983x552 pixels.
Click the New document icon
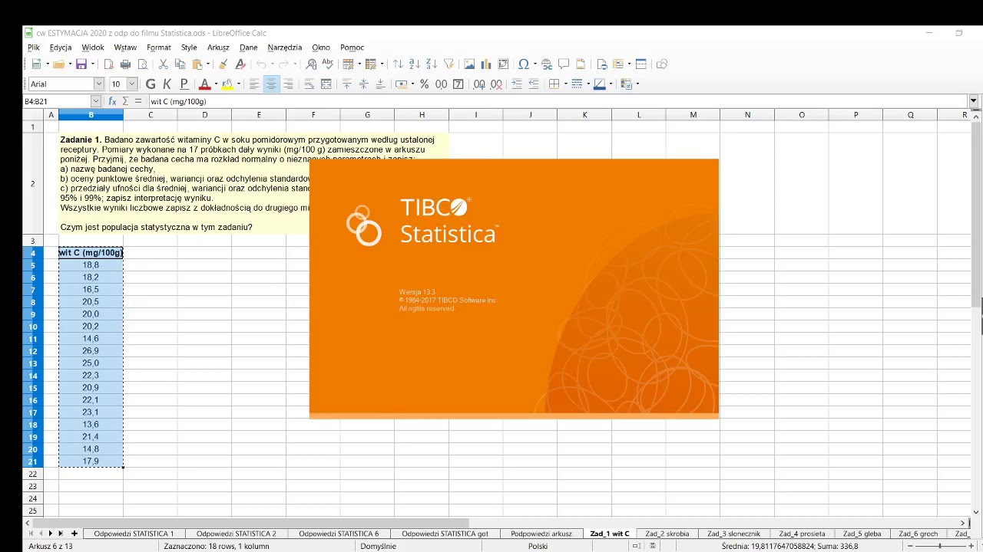point(35,64)
